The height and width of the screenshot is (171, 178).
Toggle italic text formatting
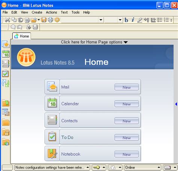point(133,20)
